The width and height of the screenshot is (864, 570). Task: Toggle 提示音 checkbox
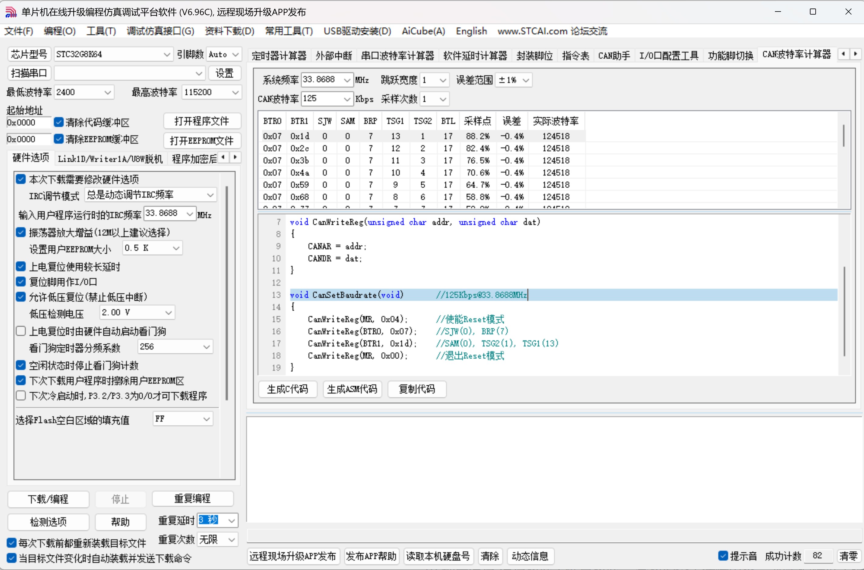[723, 555]
